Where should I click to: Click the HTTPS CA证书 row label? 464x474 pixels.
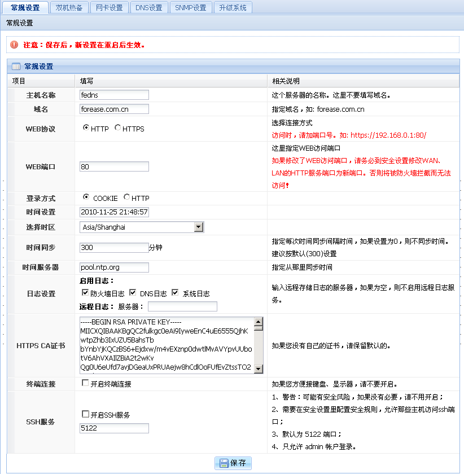(41, 346)
